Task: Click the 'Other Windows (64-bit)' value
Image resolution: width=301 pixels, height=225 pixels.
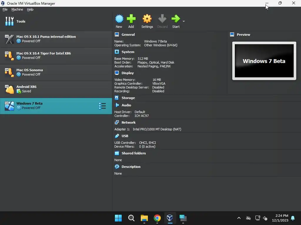Action: coord(161,45)
